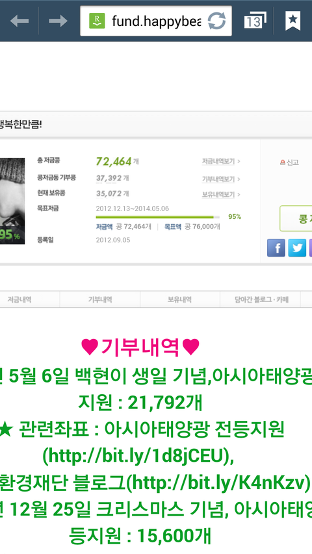Click the 95% green progress bar

pyautogui.click(x=157, y=217)
